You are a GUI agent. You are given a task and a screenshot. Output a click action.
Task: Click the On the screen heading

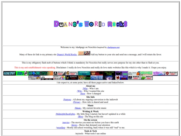(90, 120)
